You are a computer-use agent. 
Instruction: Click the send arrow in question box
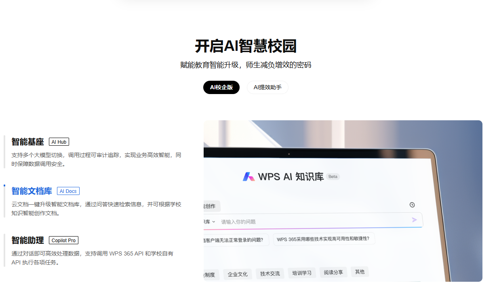tap(414, 220)
